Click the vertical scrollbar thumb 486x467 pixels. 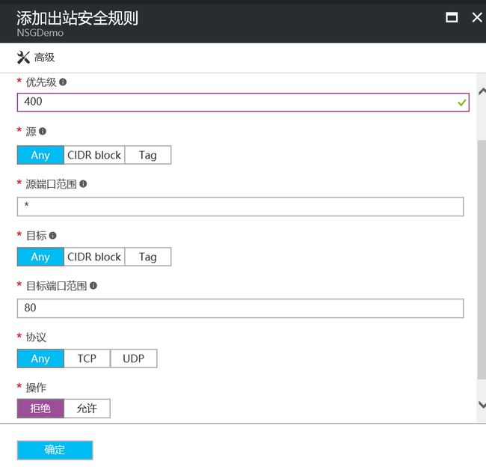(x=482, y=260)
